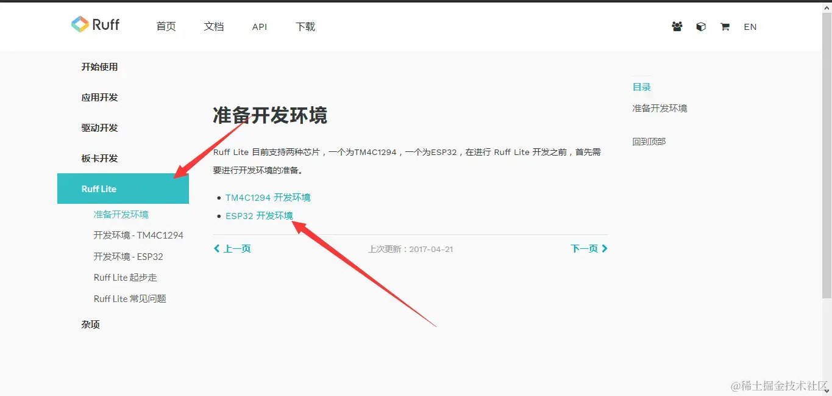This screenshot has height=396, width=832.
Task: Expand the 驱动开发 sidebar section
Action: (x=100, y=128)
